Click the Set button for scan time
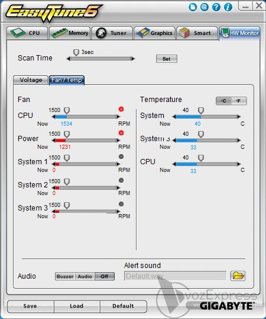This screenshot has width=266, height=319. (167, 59)
